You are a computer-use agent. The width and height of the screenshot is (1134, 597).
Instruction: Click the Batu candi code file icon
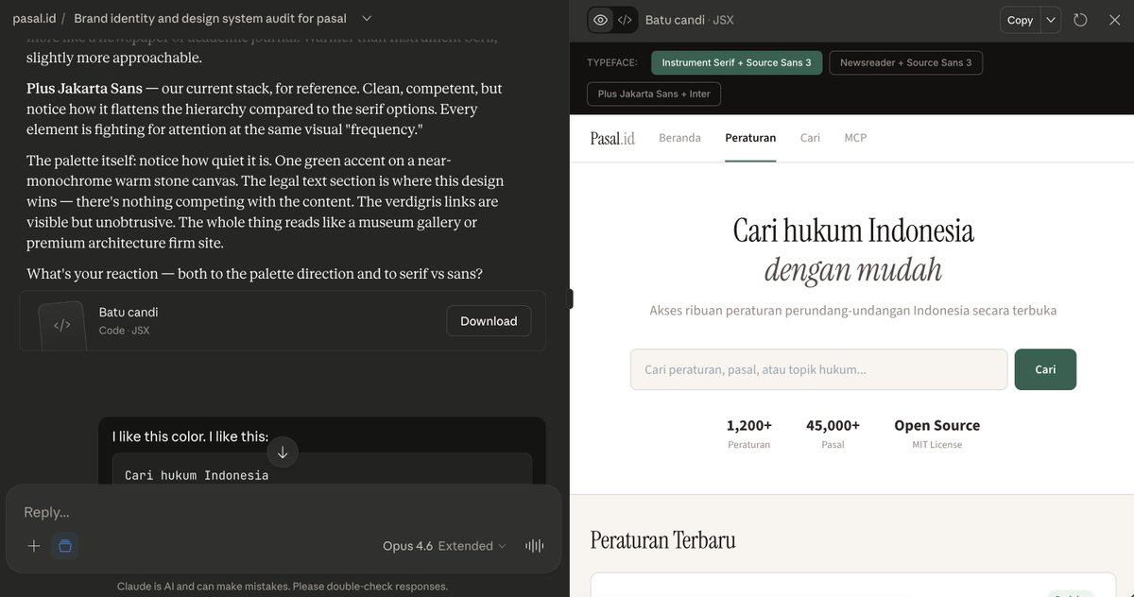tap(61, 324)
